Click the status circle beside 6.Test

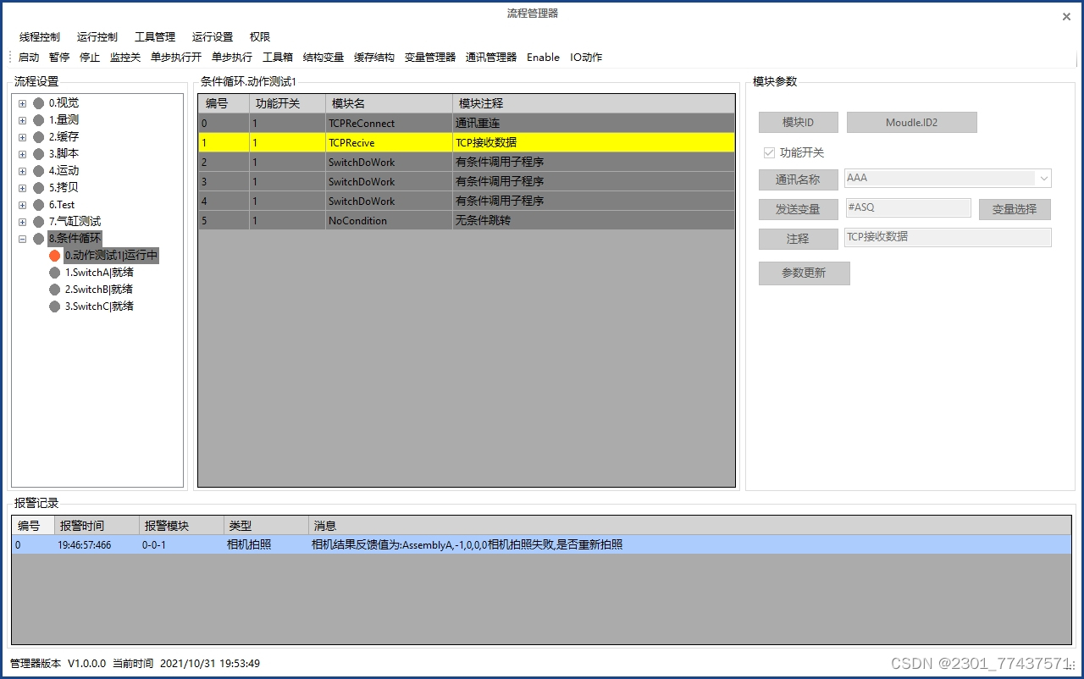click(38, 205)
